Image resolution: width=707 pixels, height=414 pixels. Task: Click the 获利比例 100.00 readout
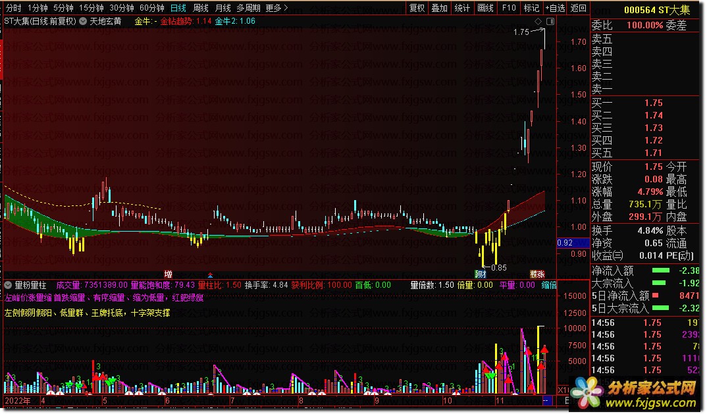(321, 285)
